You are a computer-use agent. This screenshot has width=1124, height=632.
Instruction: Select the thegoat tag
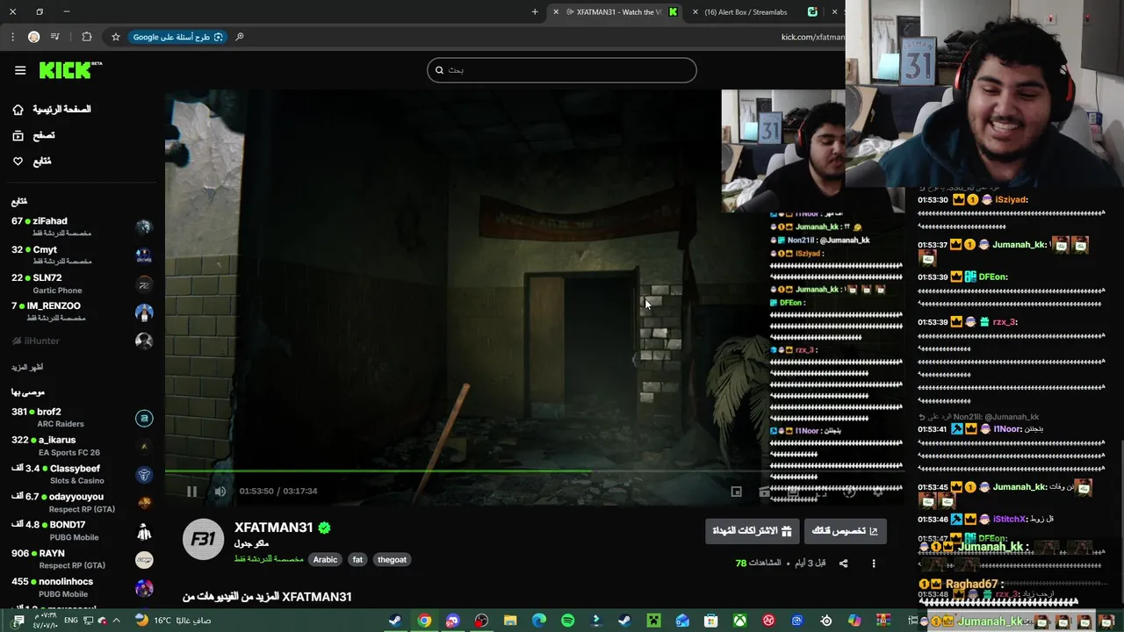[392, 559]
